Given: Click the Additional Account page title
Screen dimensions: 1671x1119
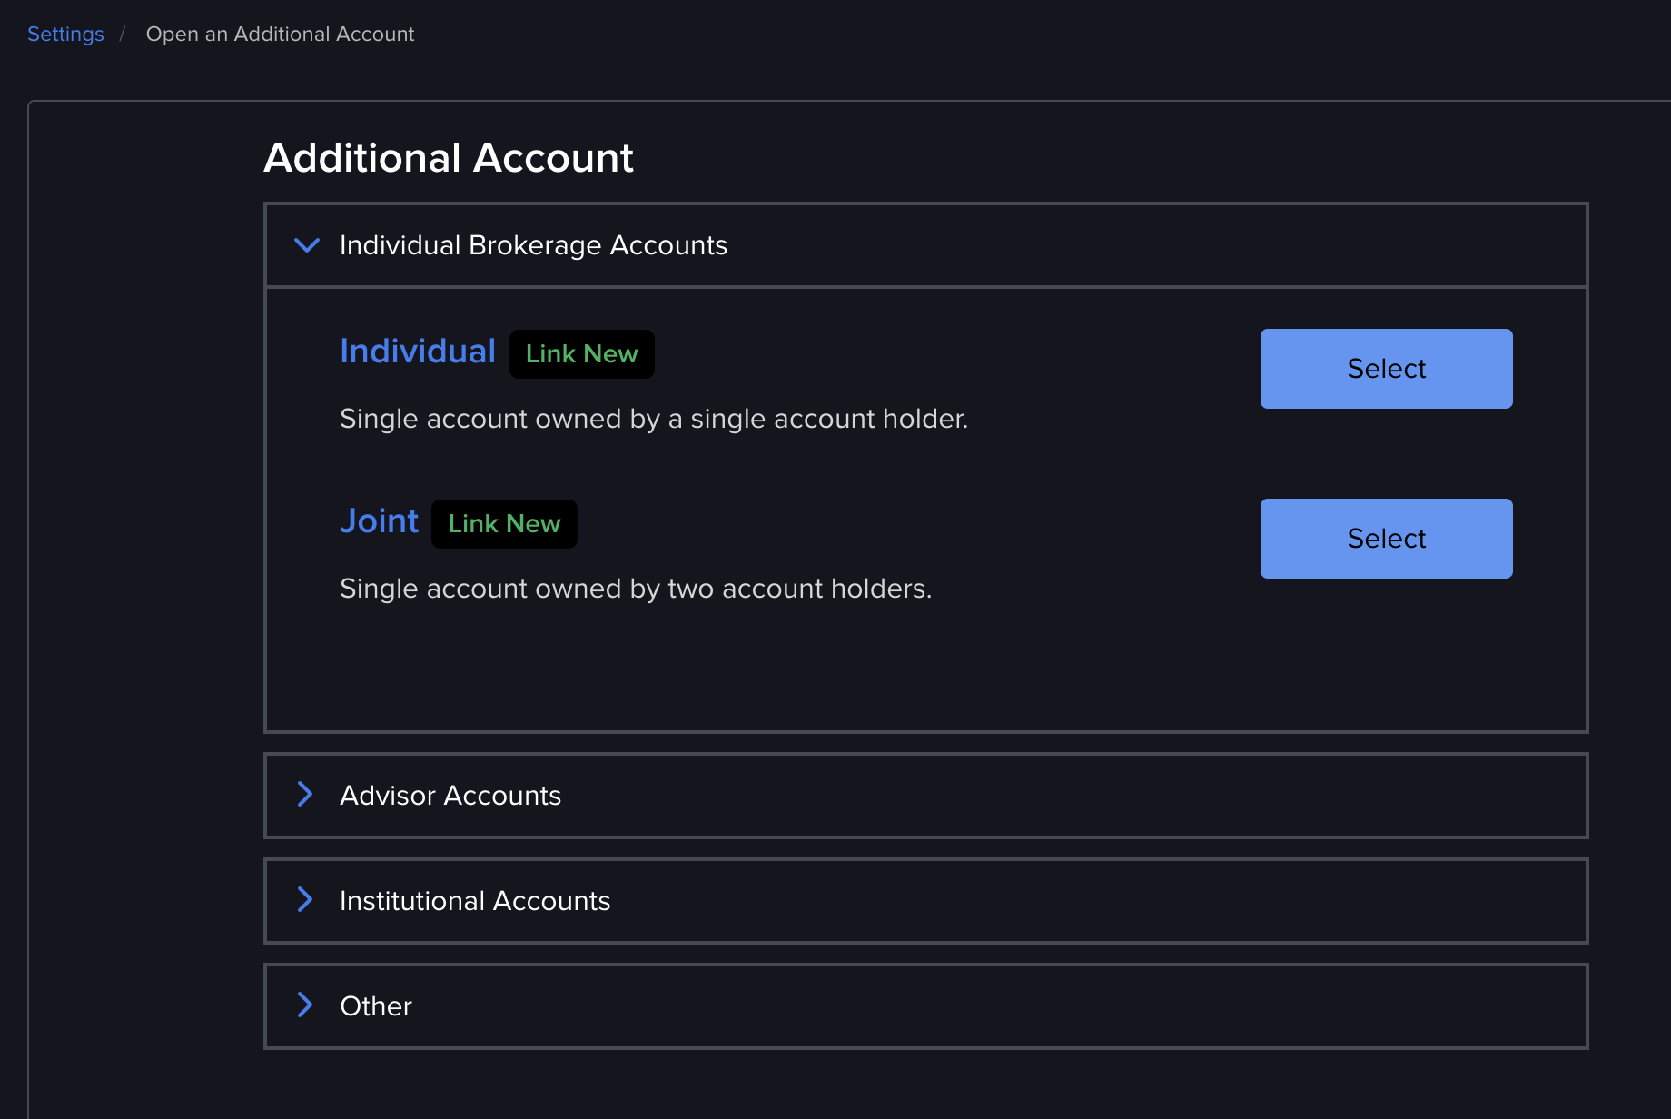Looking at the screenshot, I should pos(449,157).
